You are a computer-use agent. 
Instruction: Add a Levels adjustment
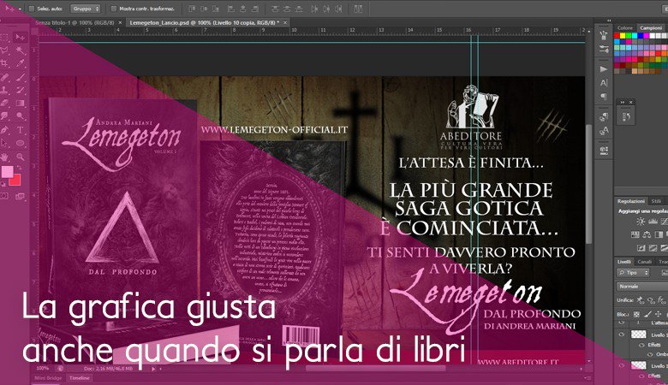click(x=653, y=222)
